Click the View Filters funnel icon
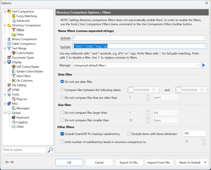 coord(14,76)
